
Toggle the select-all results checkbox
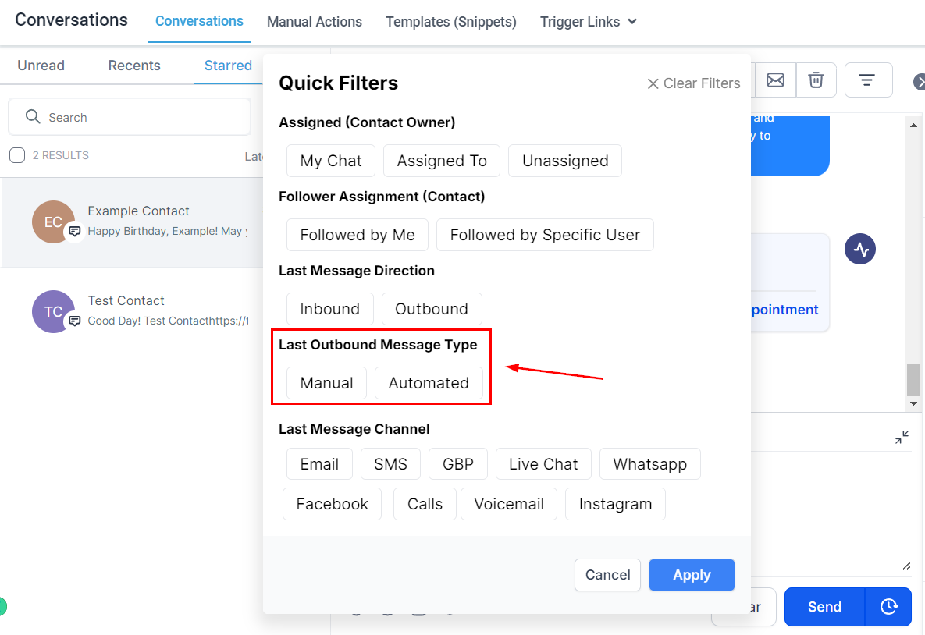tap(17, 155)
